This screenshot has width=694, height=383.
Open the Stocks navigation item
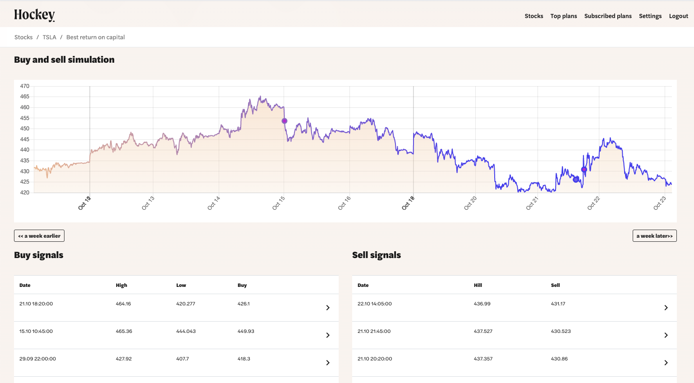pos(534,16)
